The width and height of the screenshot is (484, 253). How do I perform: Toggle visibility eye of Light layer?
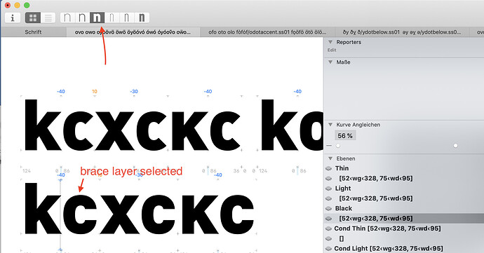pos(329,189)
